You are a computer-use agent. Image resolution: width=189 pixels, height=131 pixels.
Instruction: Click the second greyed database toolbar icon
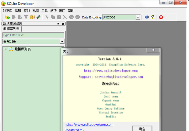pyautogui.click(x=14, y=17)
